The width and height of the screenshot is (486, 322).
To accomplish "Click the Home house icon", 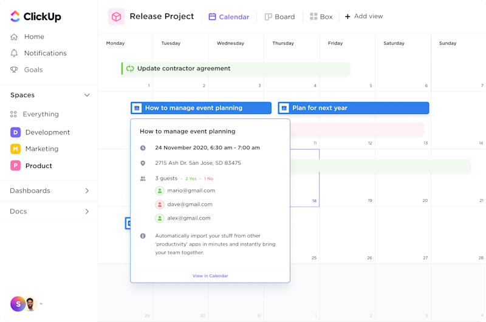I will (14, 37).
